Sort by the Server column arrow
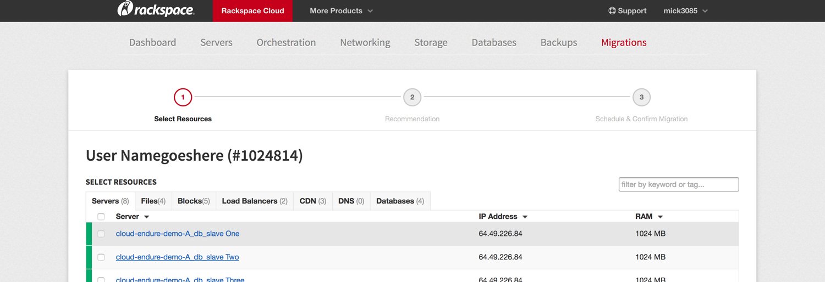 146,217
